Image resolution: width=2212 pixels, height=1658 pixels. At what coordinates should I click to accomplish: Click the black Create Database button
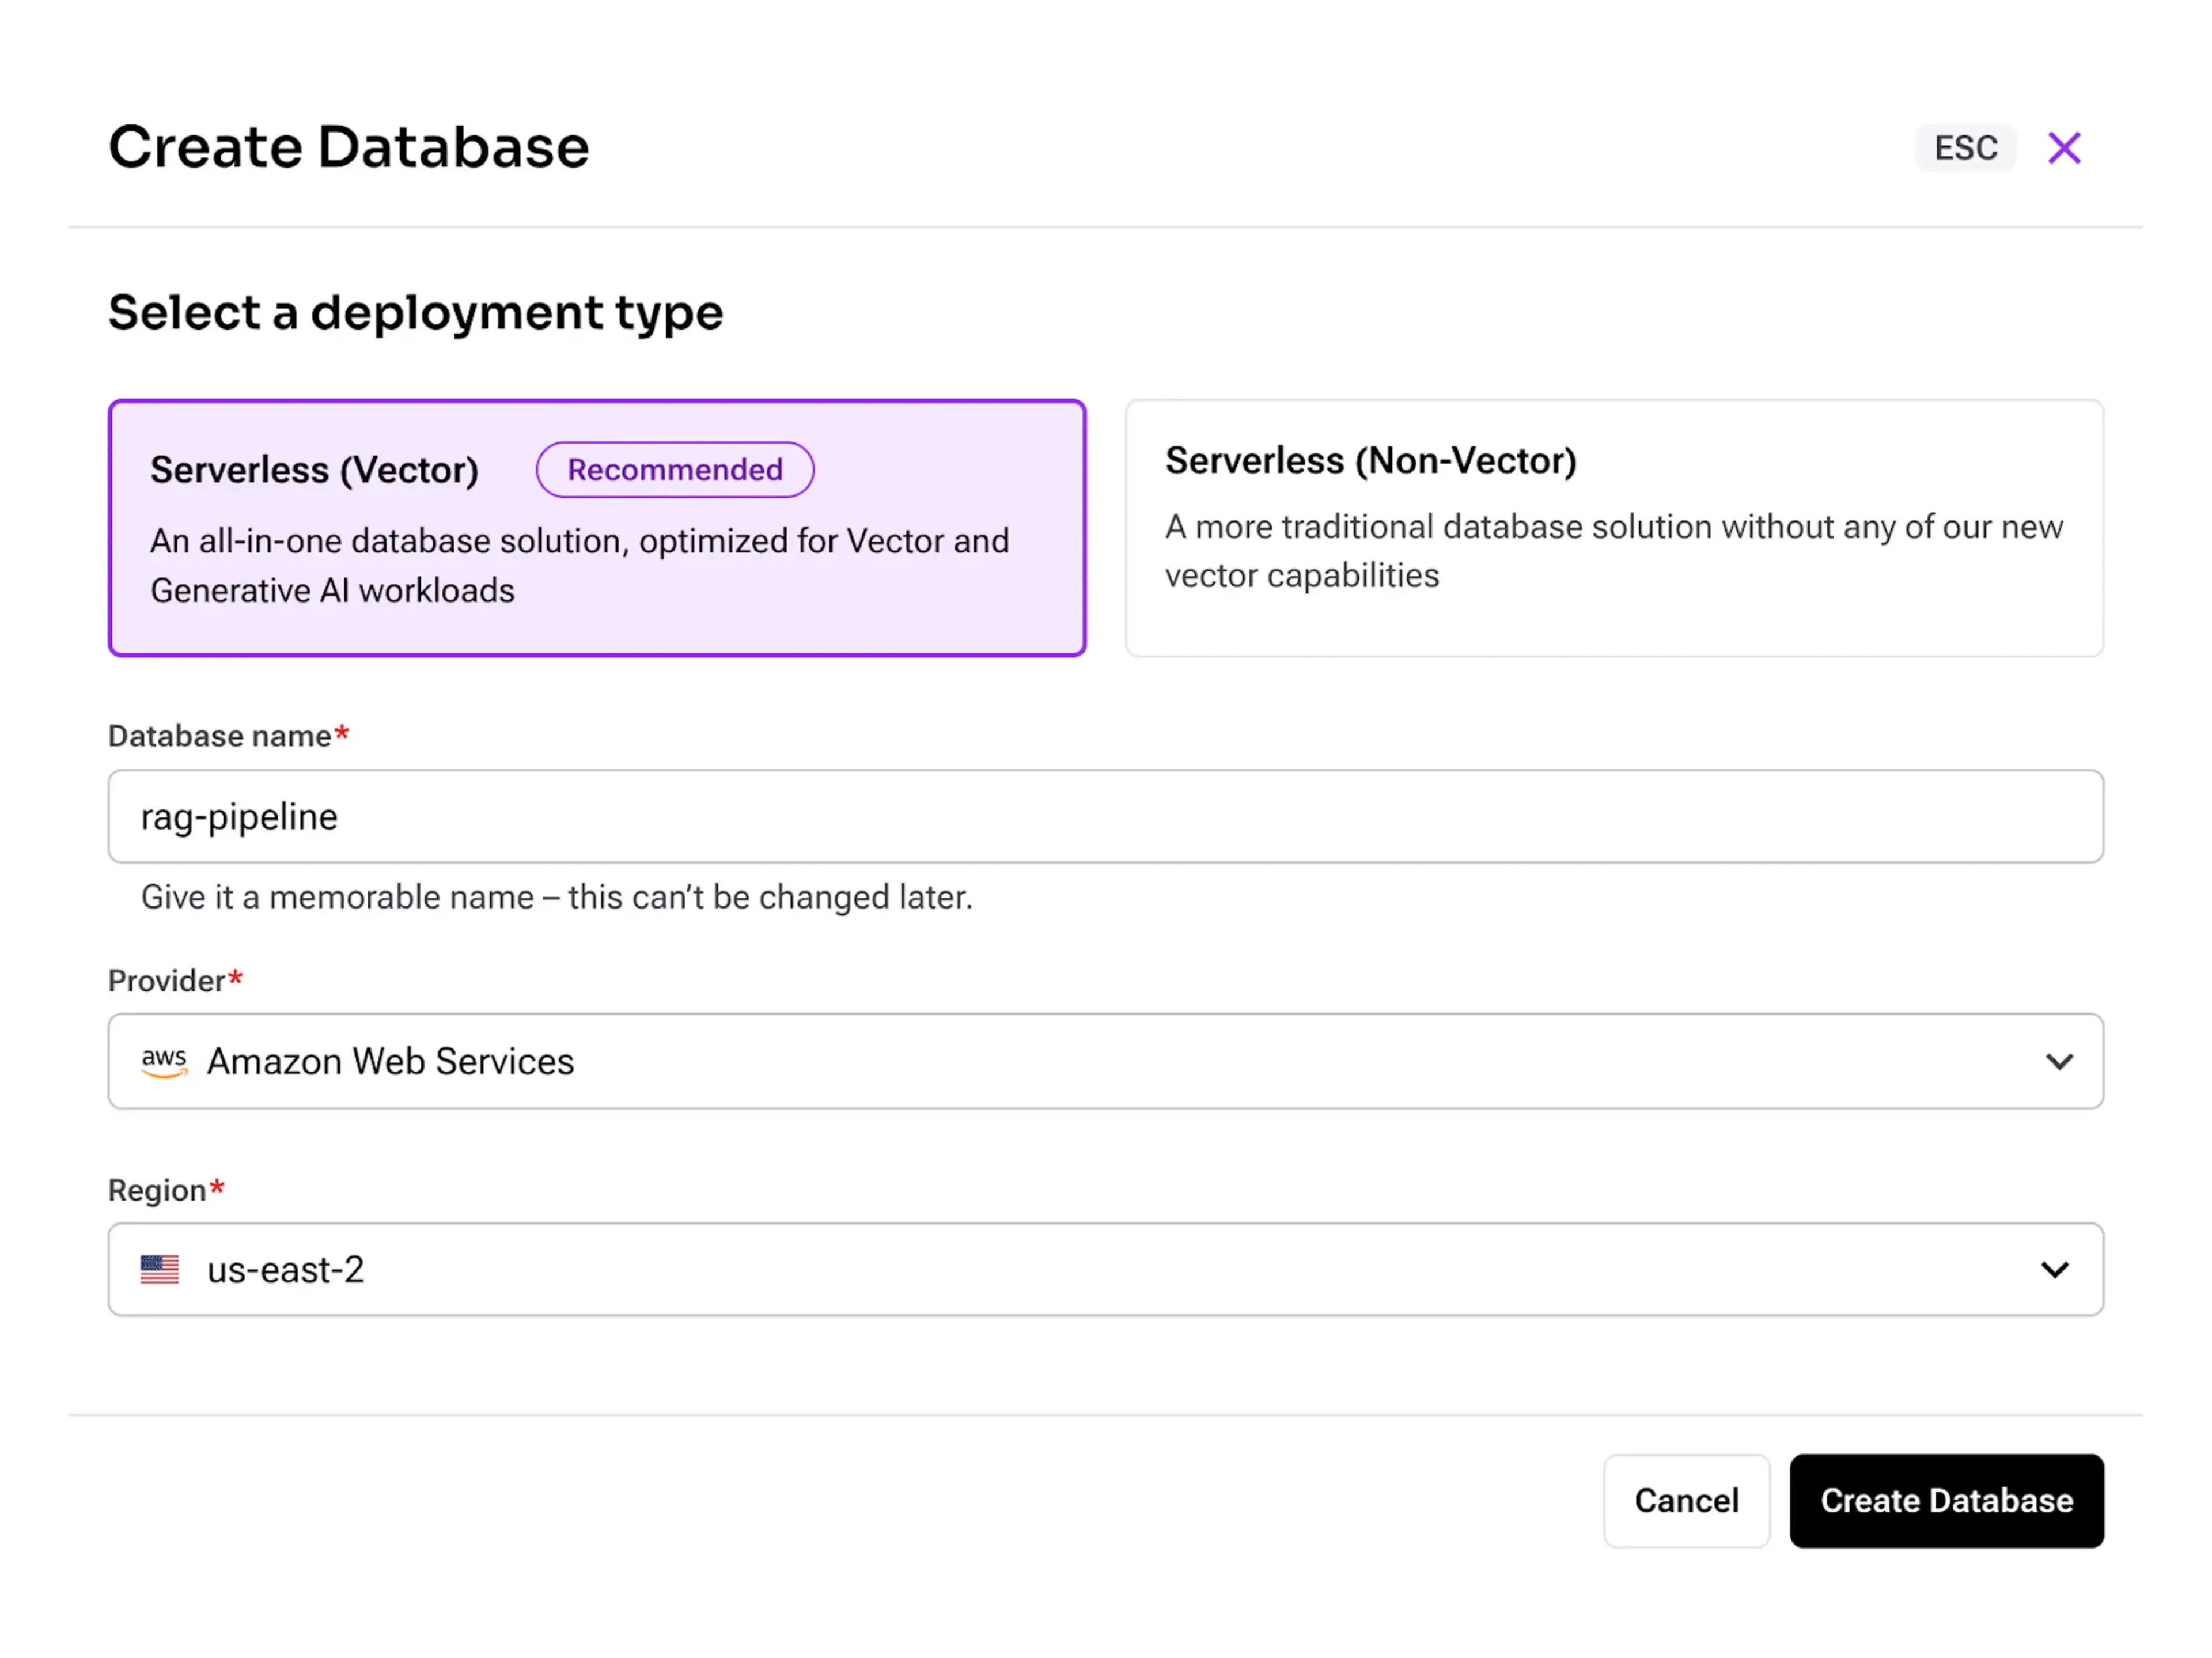point(1945,1500)
